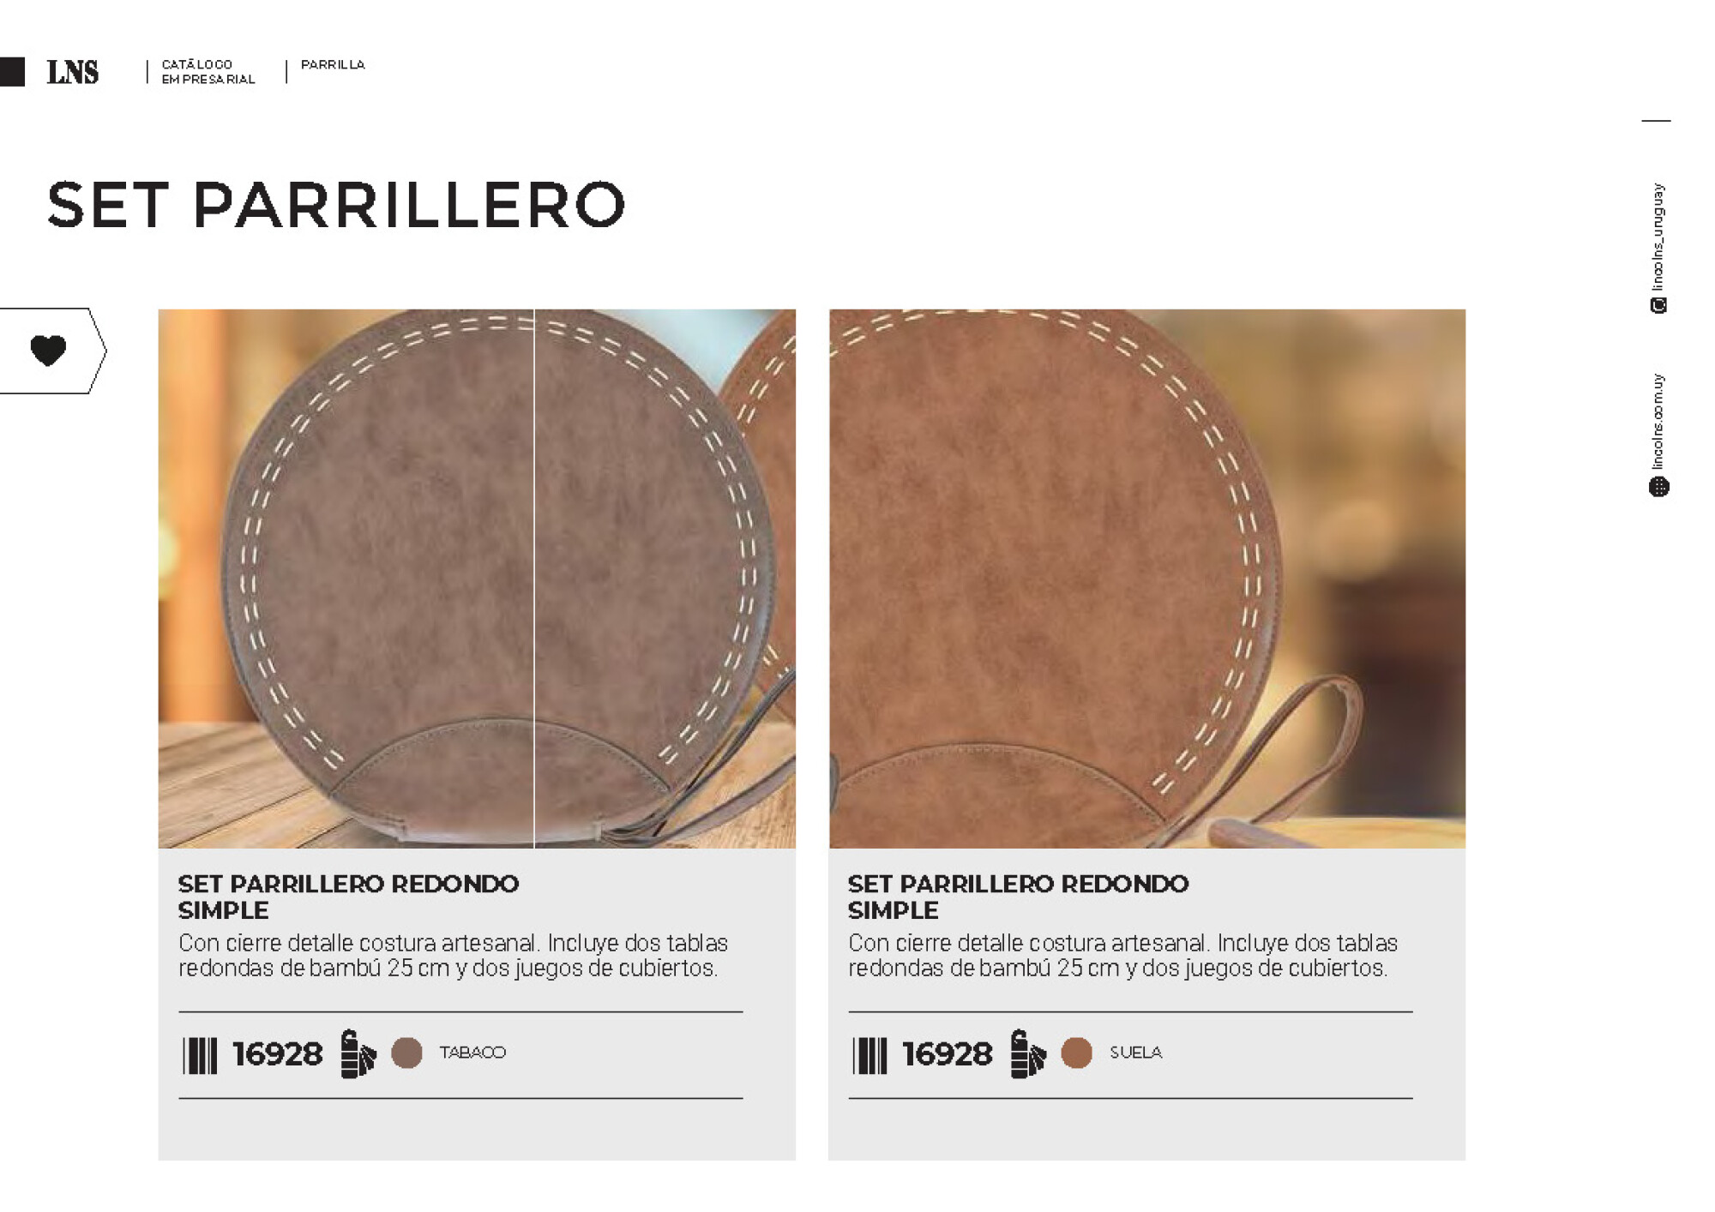1715x1212 pixels.
Task: Select the Tabaco color swatch
Action: [x=406, y=1053]
